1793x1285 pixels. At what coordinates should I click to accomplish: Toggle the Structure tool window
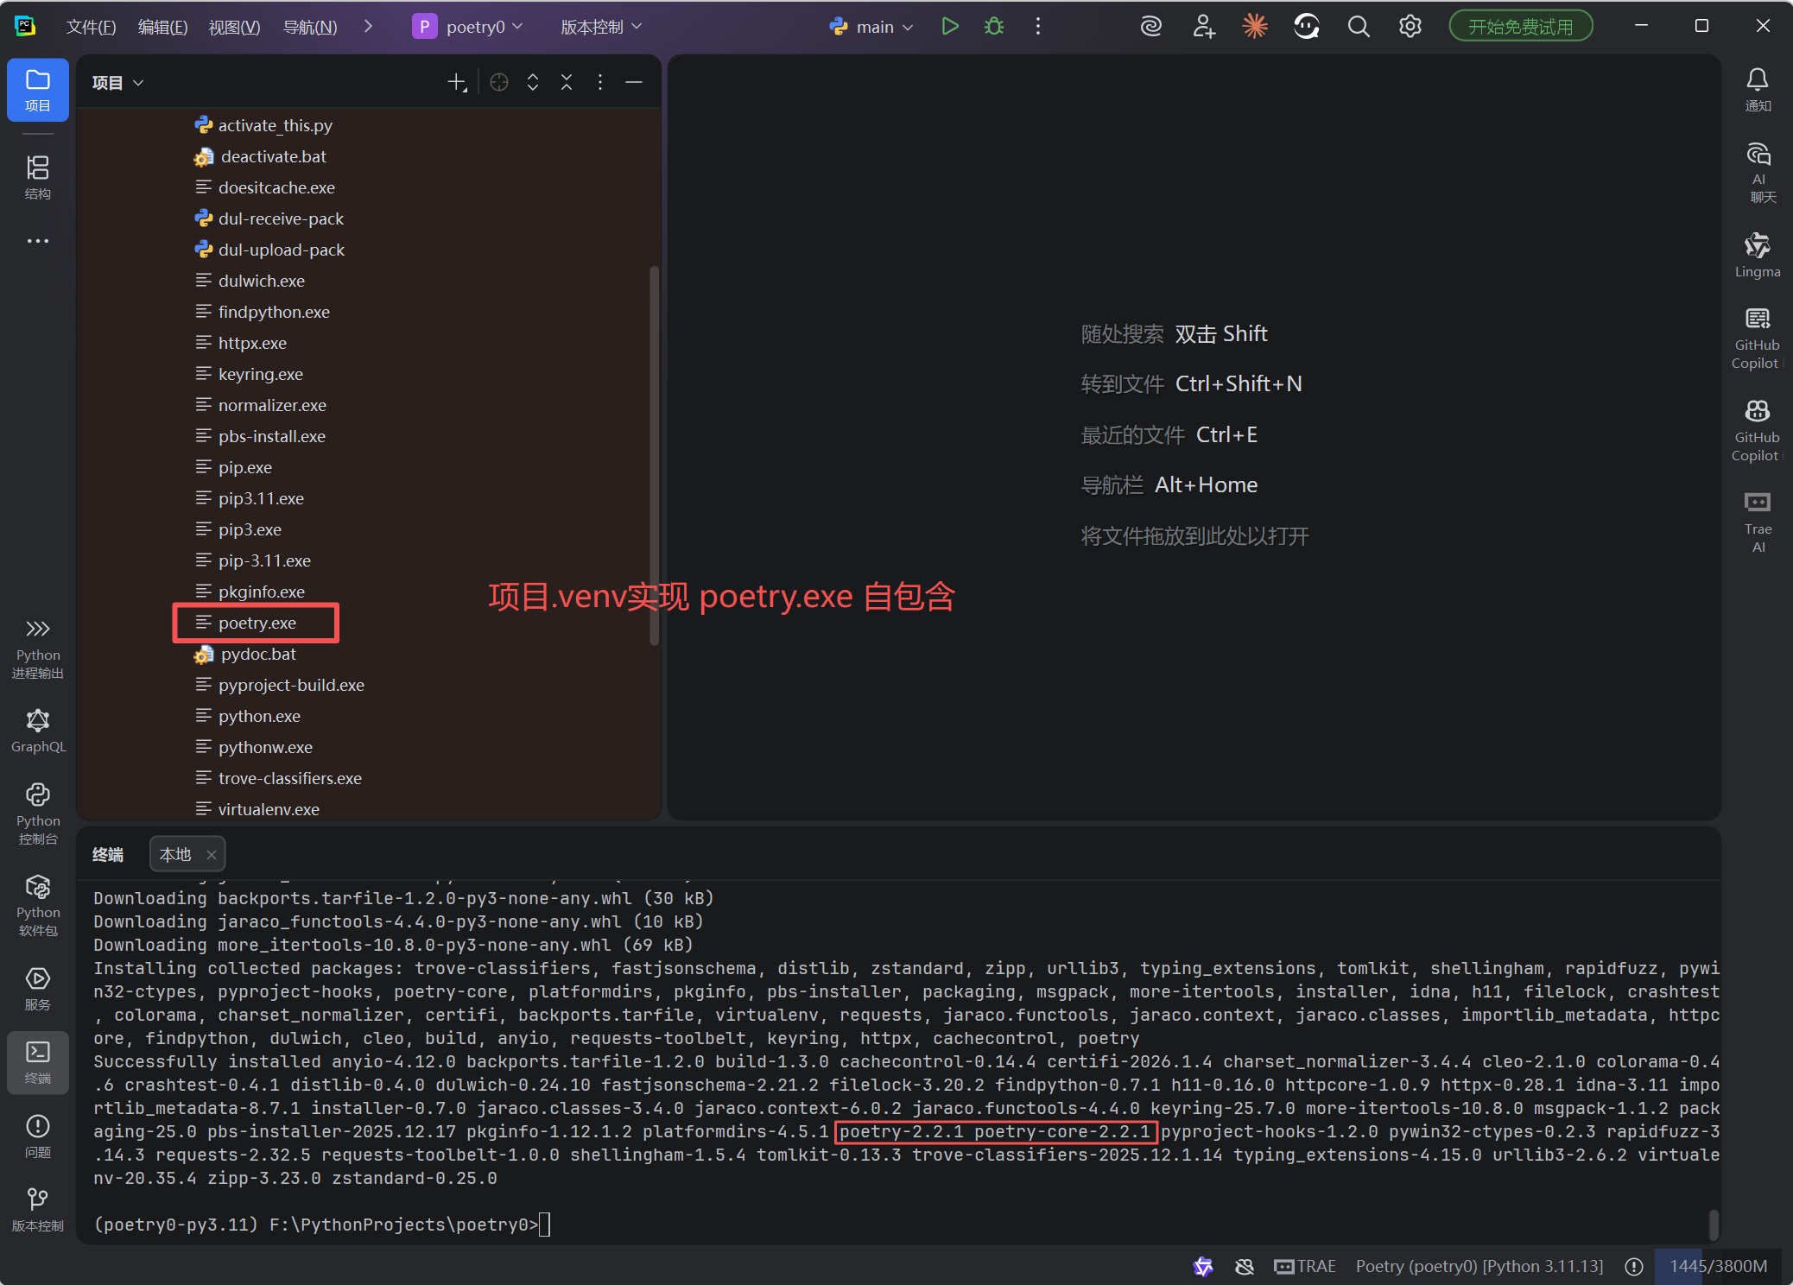38,177
